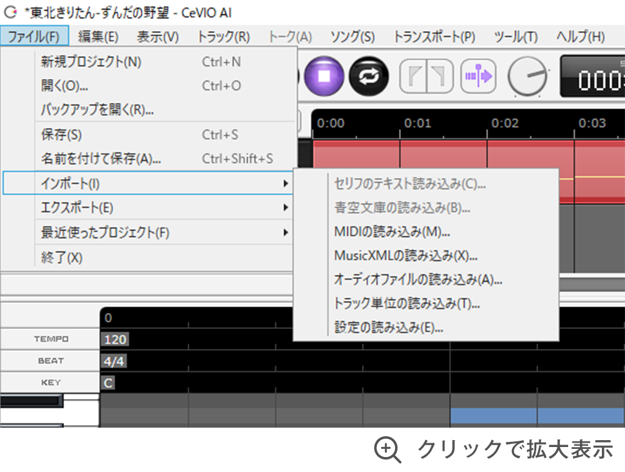Viewport: 625px width, 472px height.
Task: Click the round dial knob in toolbar
Action: pyautogui.click(x=527, y=76)
